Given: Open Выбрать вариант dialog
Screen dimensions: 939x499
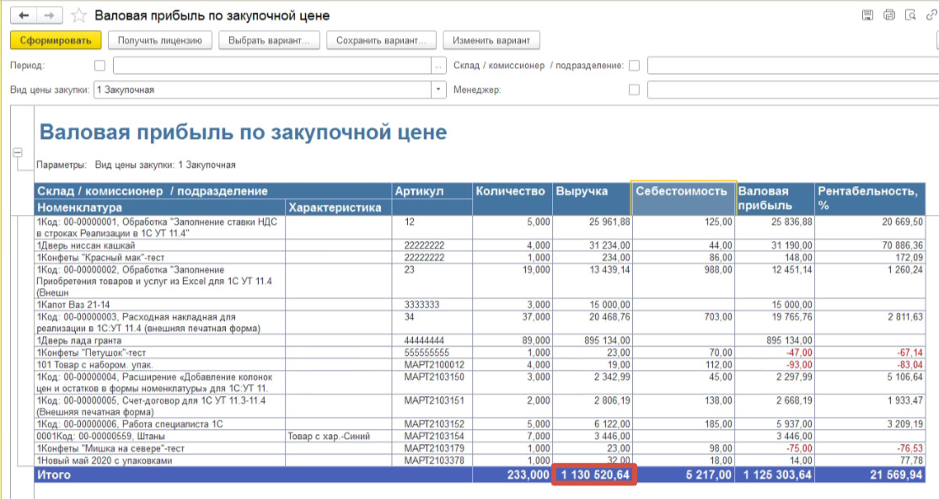Looking at the screenshot, I should click(x=268, y=40).
